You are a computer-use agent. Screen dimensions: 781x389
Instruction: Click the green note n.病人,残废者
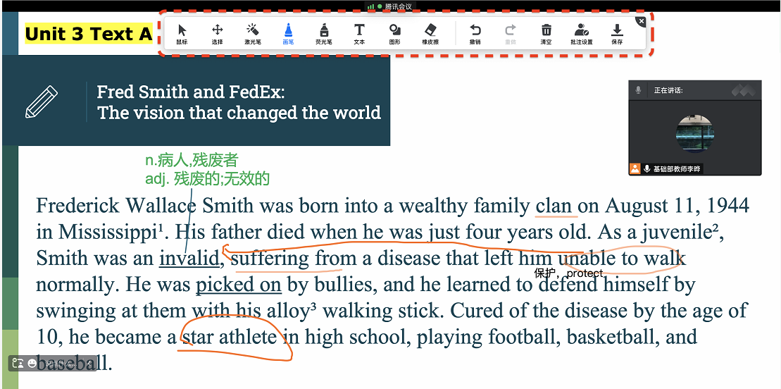[192, 160]
